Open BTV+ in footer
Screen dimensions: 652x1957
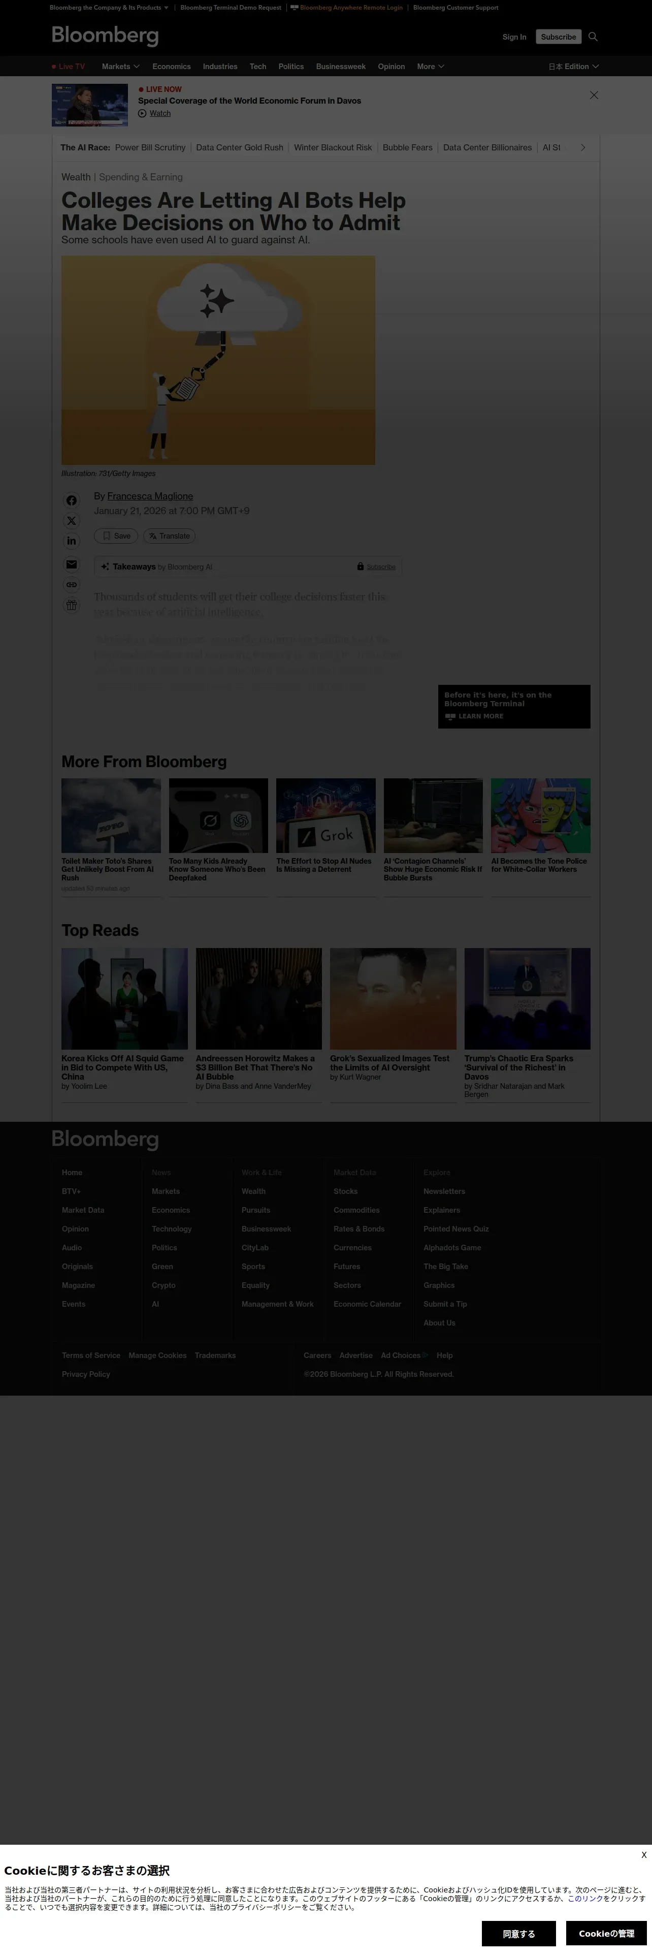72,1191
